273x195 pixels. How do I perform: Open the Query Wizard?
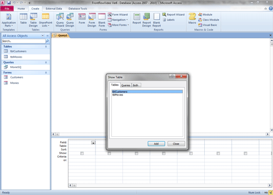click(x=60, y=20)
